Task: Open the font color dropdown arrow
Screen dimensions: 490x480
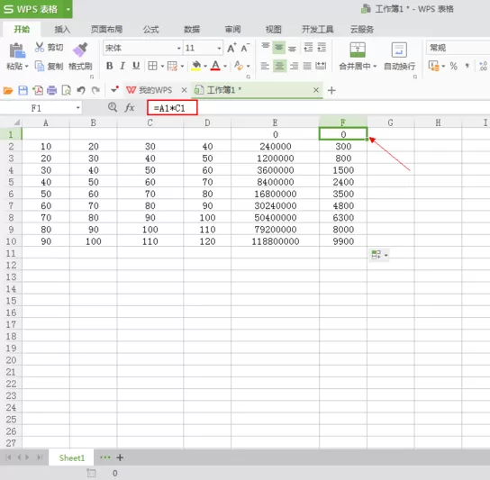Action: pyautogui.click(x=225, y=67)
